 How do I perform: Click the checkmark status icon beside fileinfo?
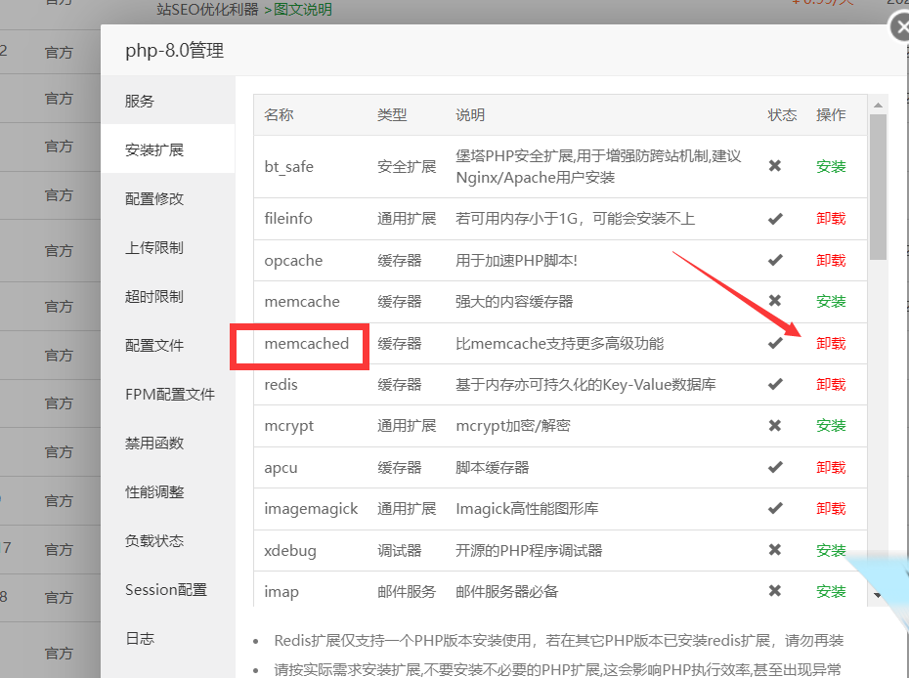(775, 218)
